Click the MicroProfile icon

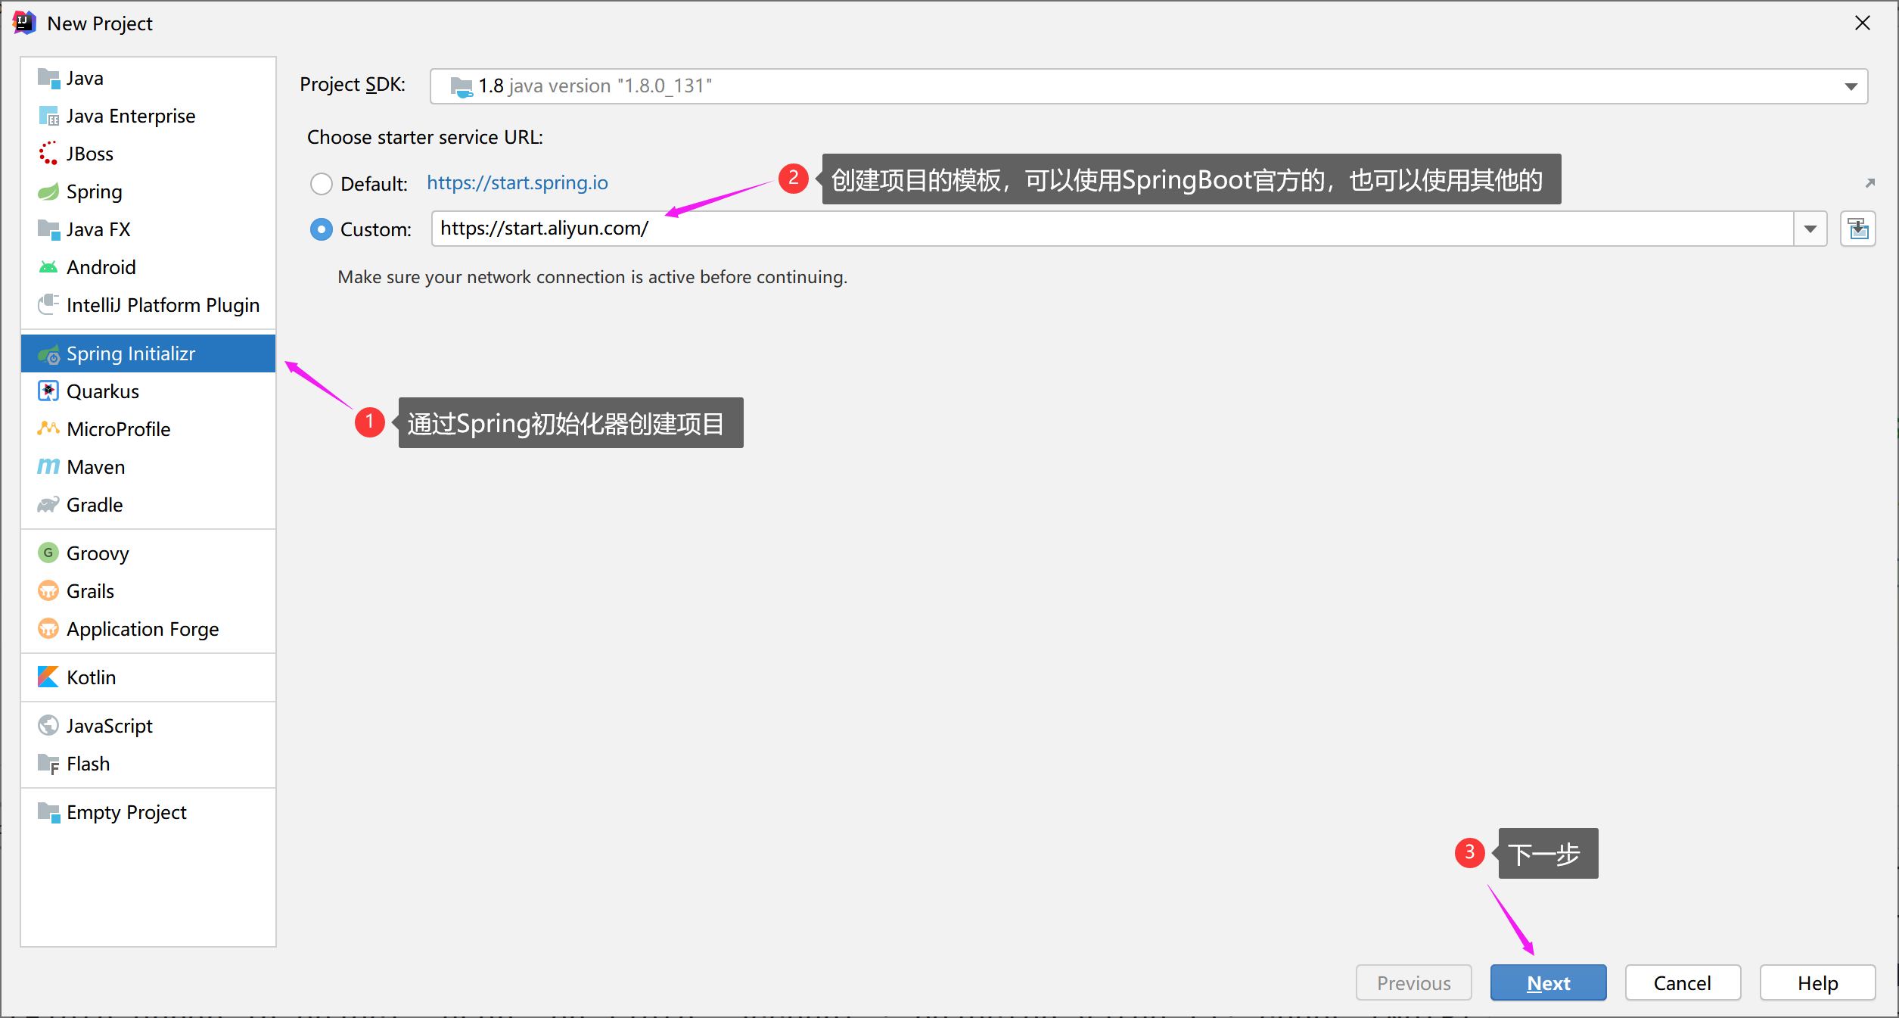[48, 429]
